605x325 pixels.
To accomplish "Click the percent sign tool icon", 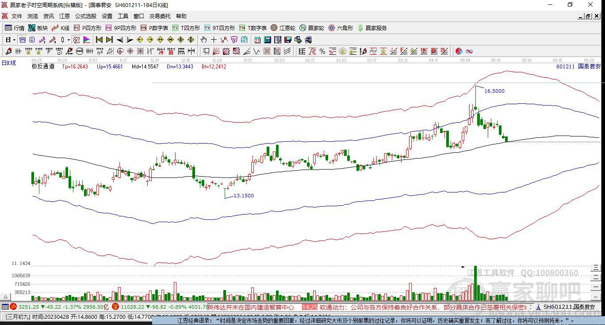I will click(322, 51).
